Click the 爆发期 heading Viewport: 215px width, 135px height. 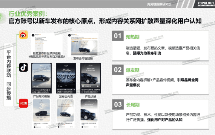tap(133, 70)
